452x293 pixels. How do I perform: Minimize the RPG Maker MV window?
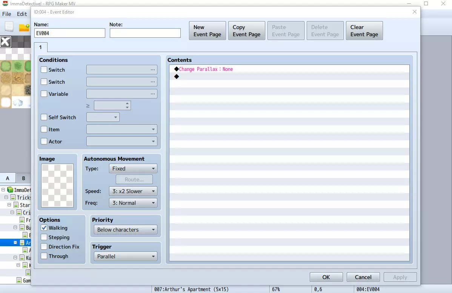[x=409, y=3]
